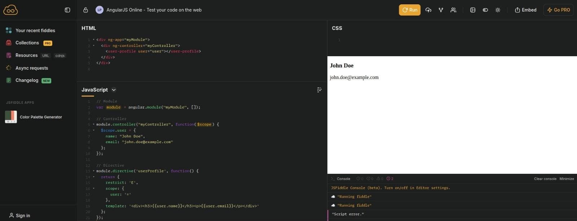Click the console terminal icon
This screenshot has width=577, height=221.
(x=333, y=179)
